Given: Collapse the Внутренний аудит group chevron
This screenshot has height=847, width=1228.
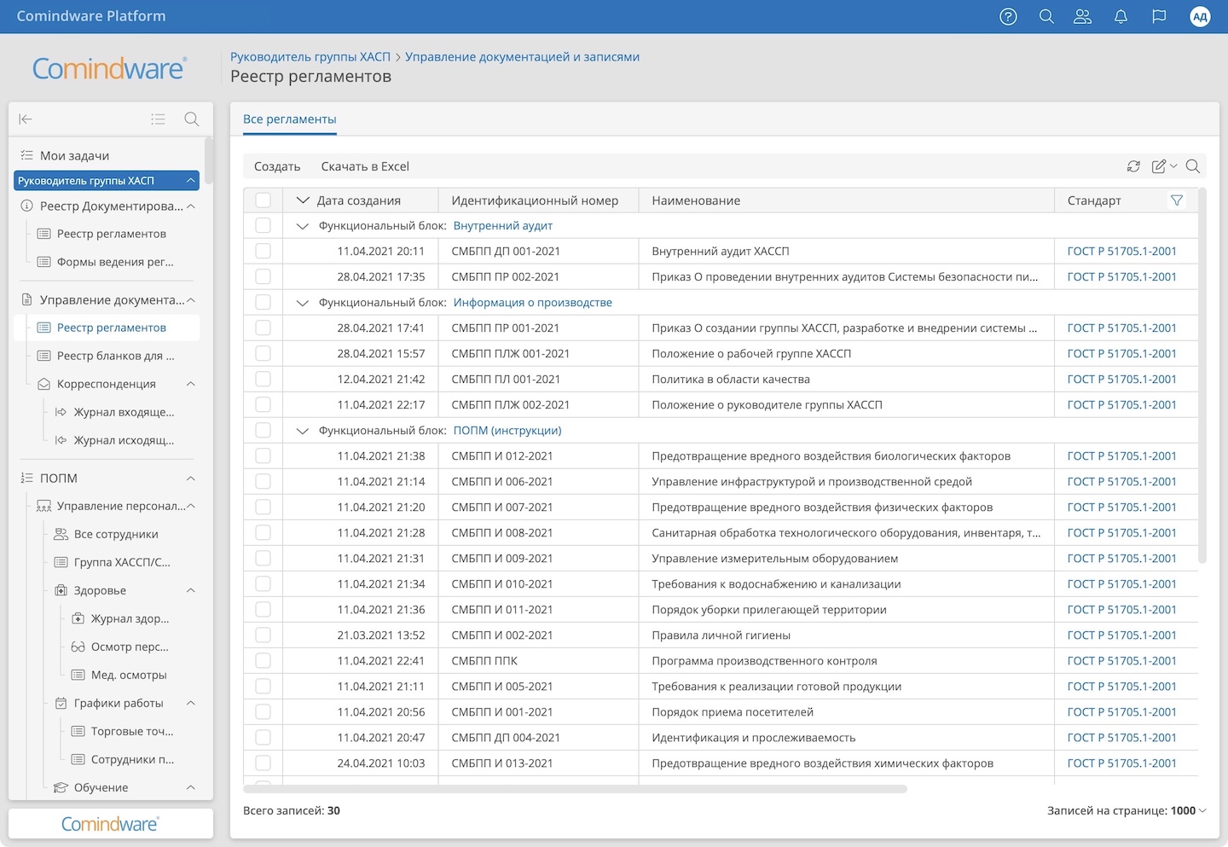Looking at the screenshot, I should (302, 226).
